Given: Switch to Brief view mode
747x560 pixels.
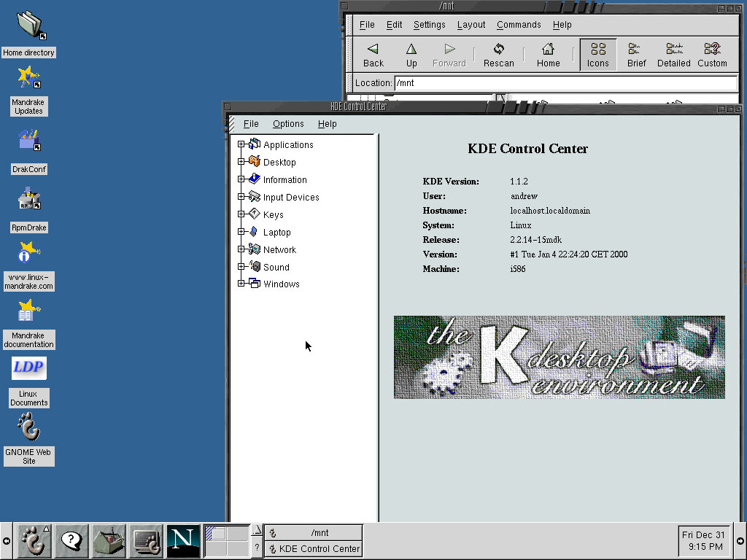Looking at the screenshot, I should (635, 53).
